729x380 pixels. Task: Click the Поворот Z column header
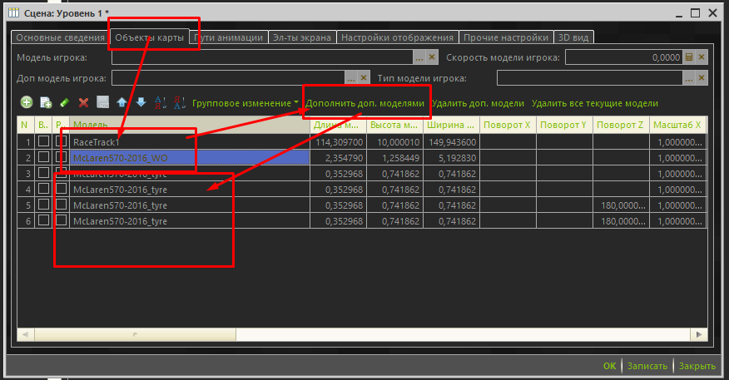point(621,125)
